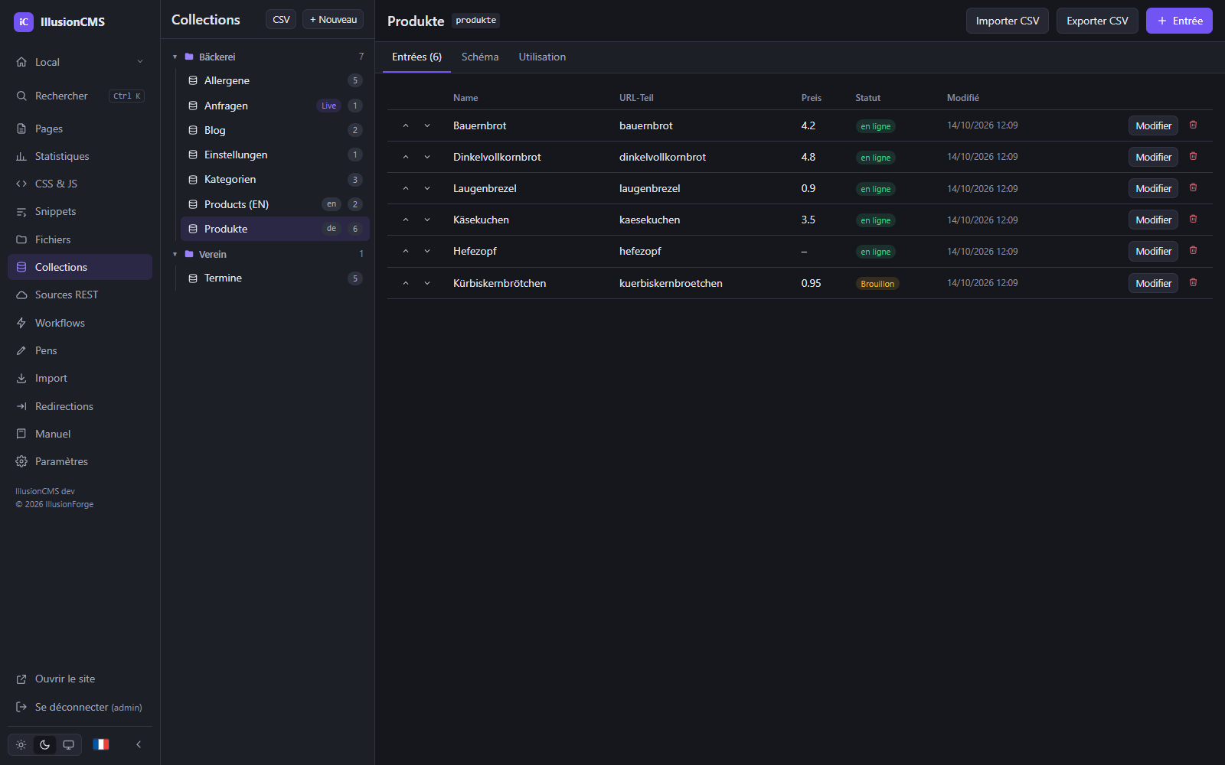This screenshot has height=765, width=1225.
Task: Click Ouvrir le site link
Action: [80, 679]
